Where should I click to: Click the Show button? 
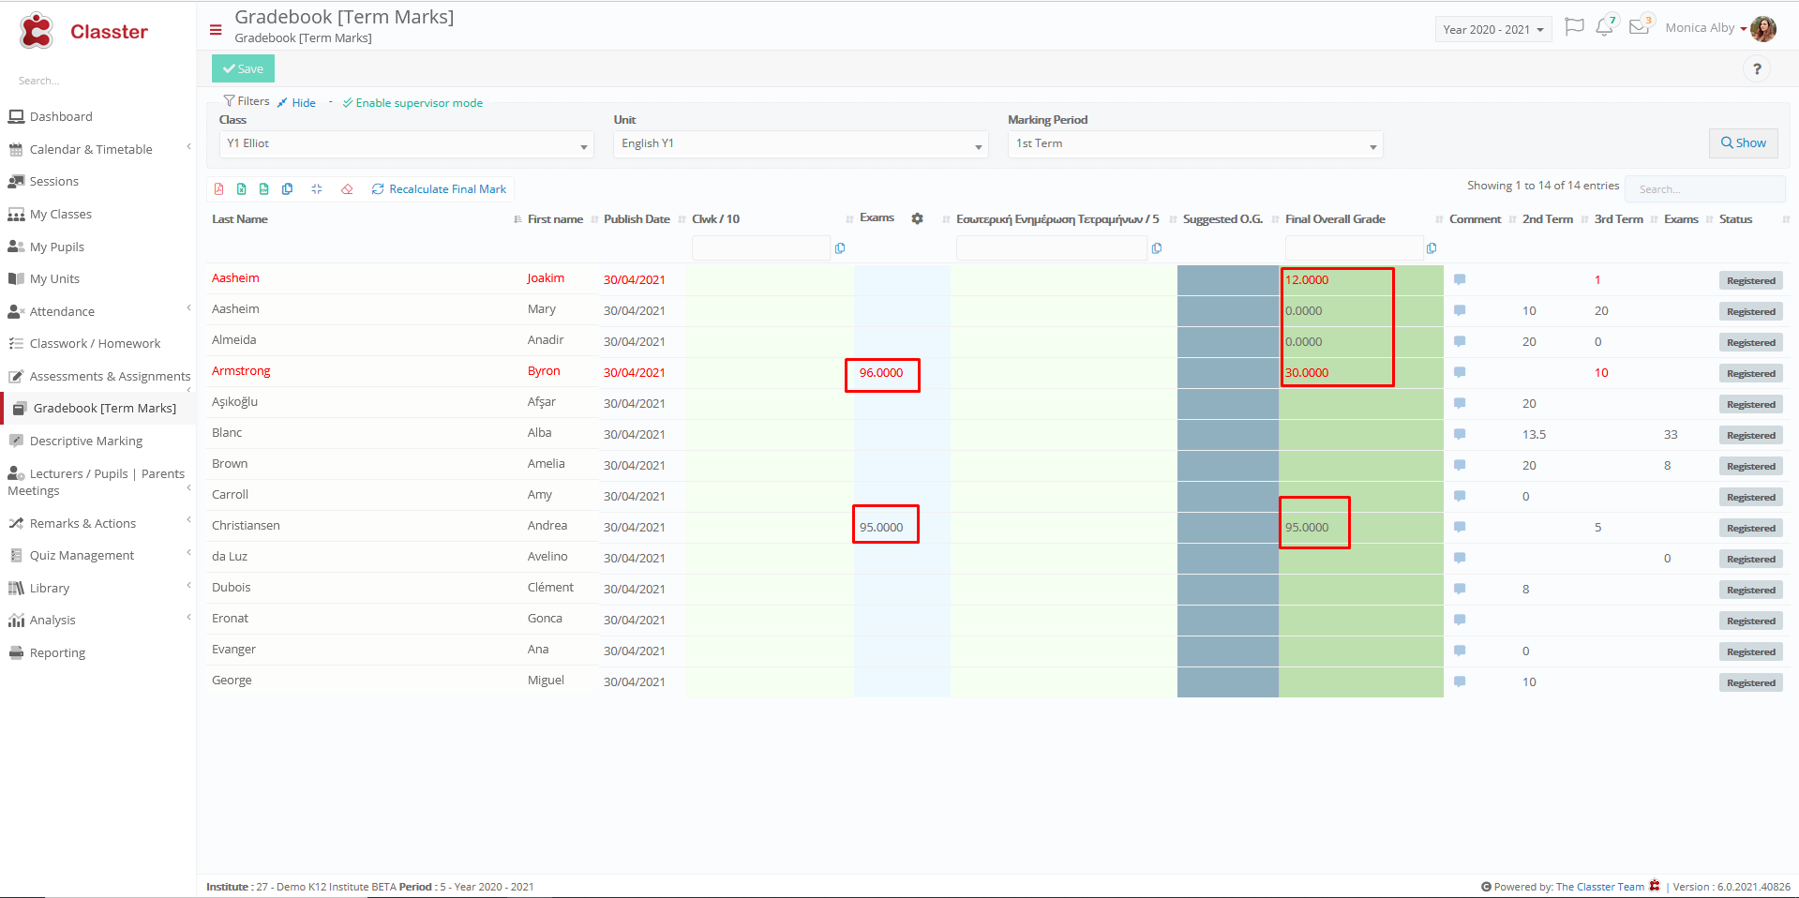click(x=1743, y=142)
